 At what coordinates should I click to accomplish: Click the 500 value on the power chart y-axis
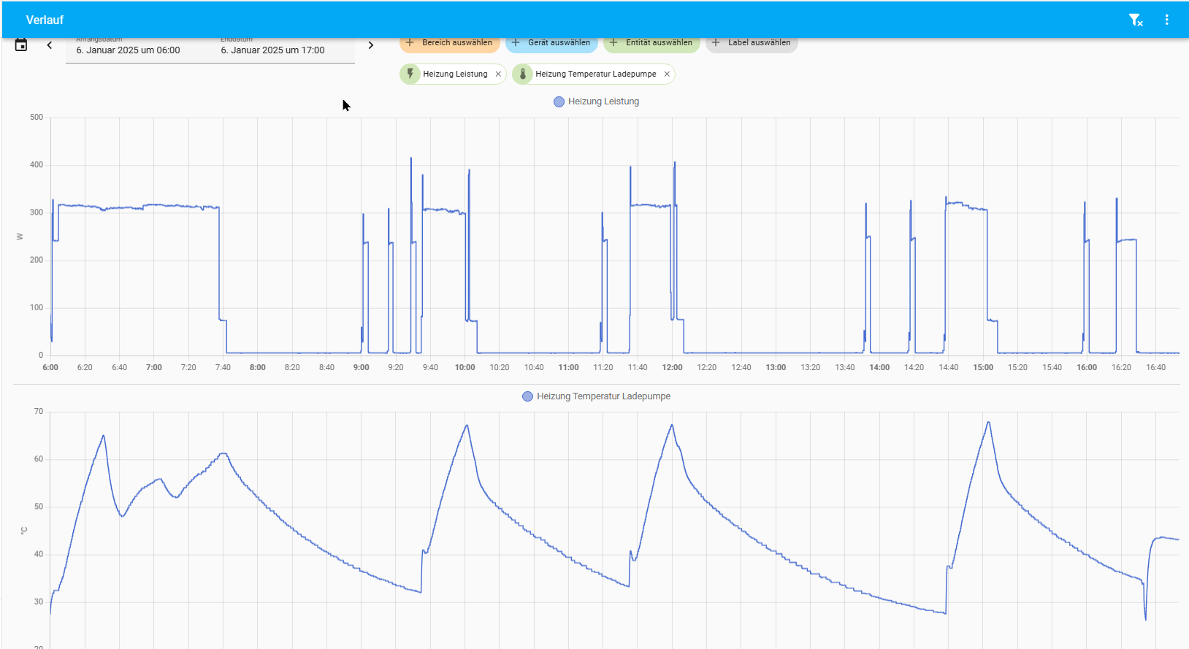click(x=37, y=117)
